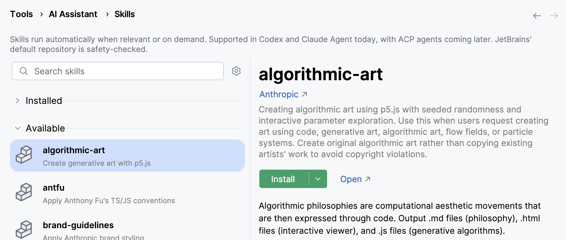This screenshot has width=566, height=240.
Task: Click the antfu skill icon
Action: pyautogui.click(x=24, y=192)
